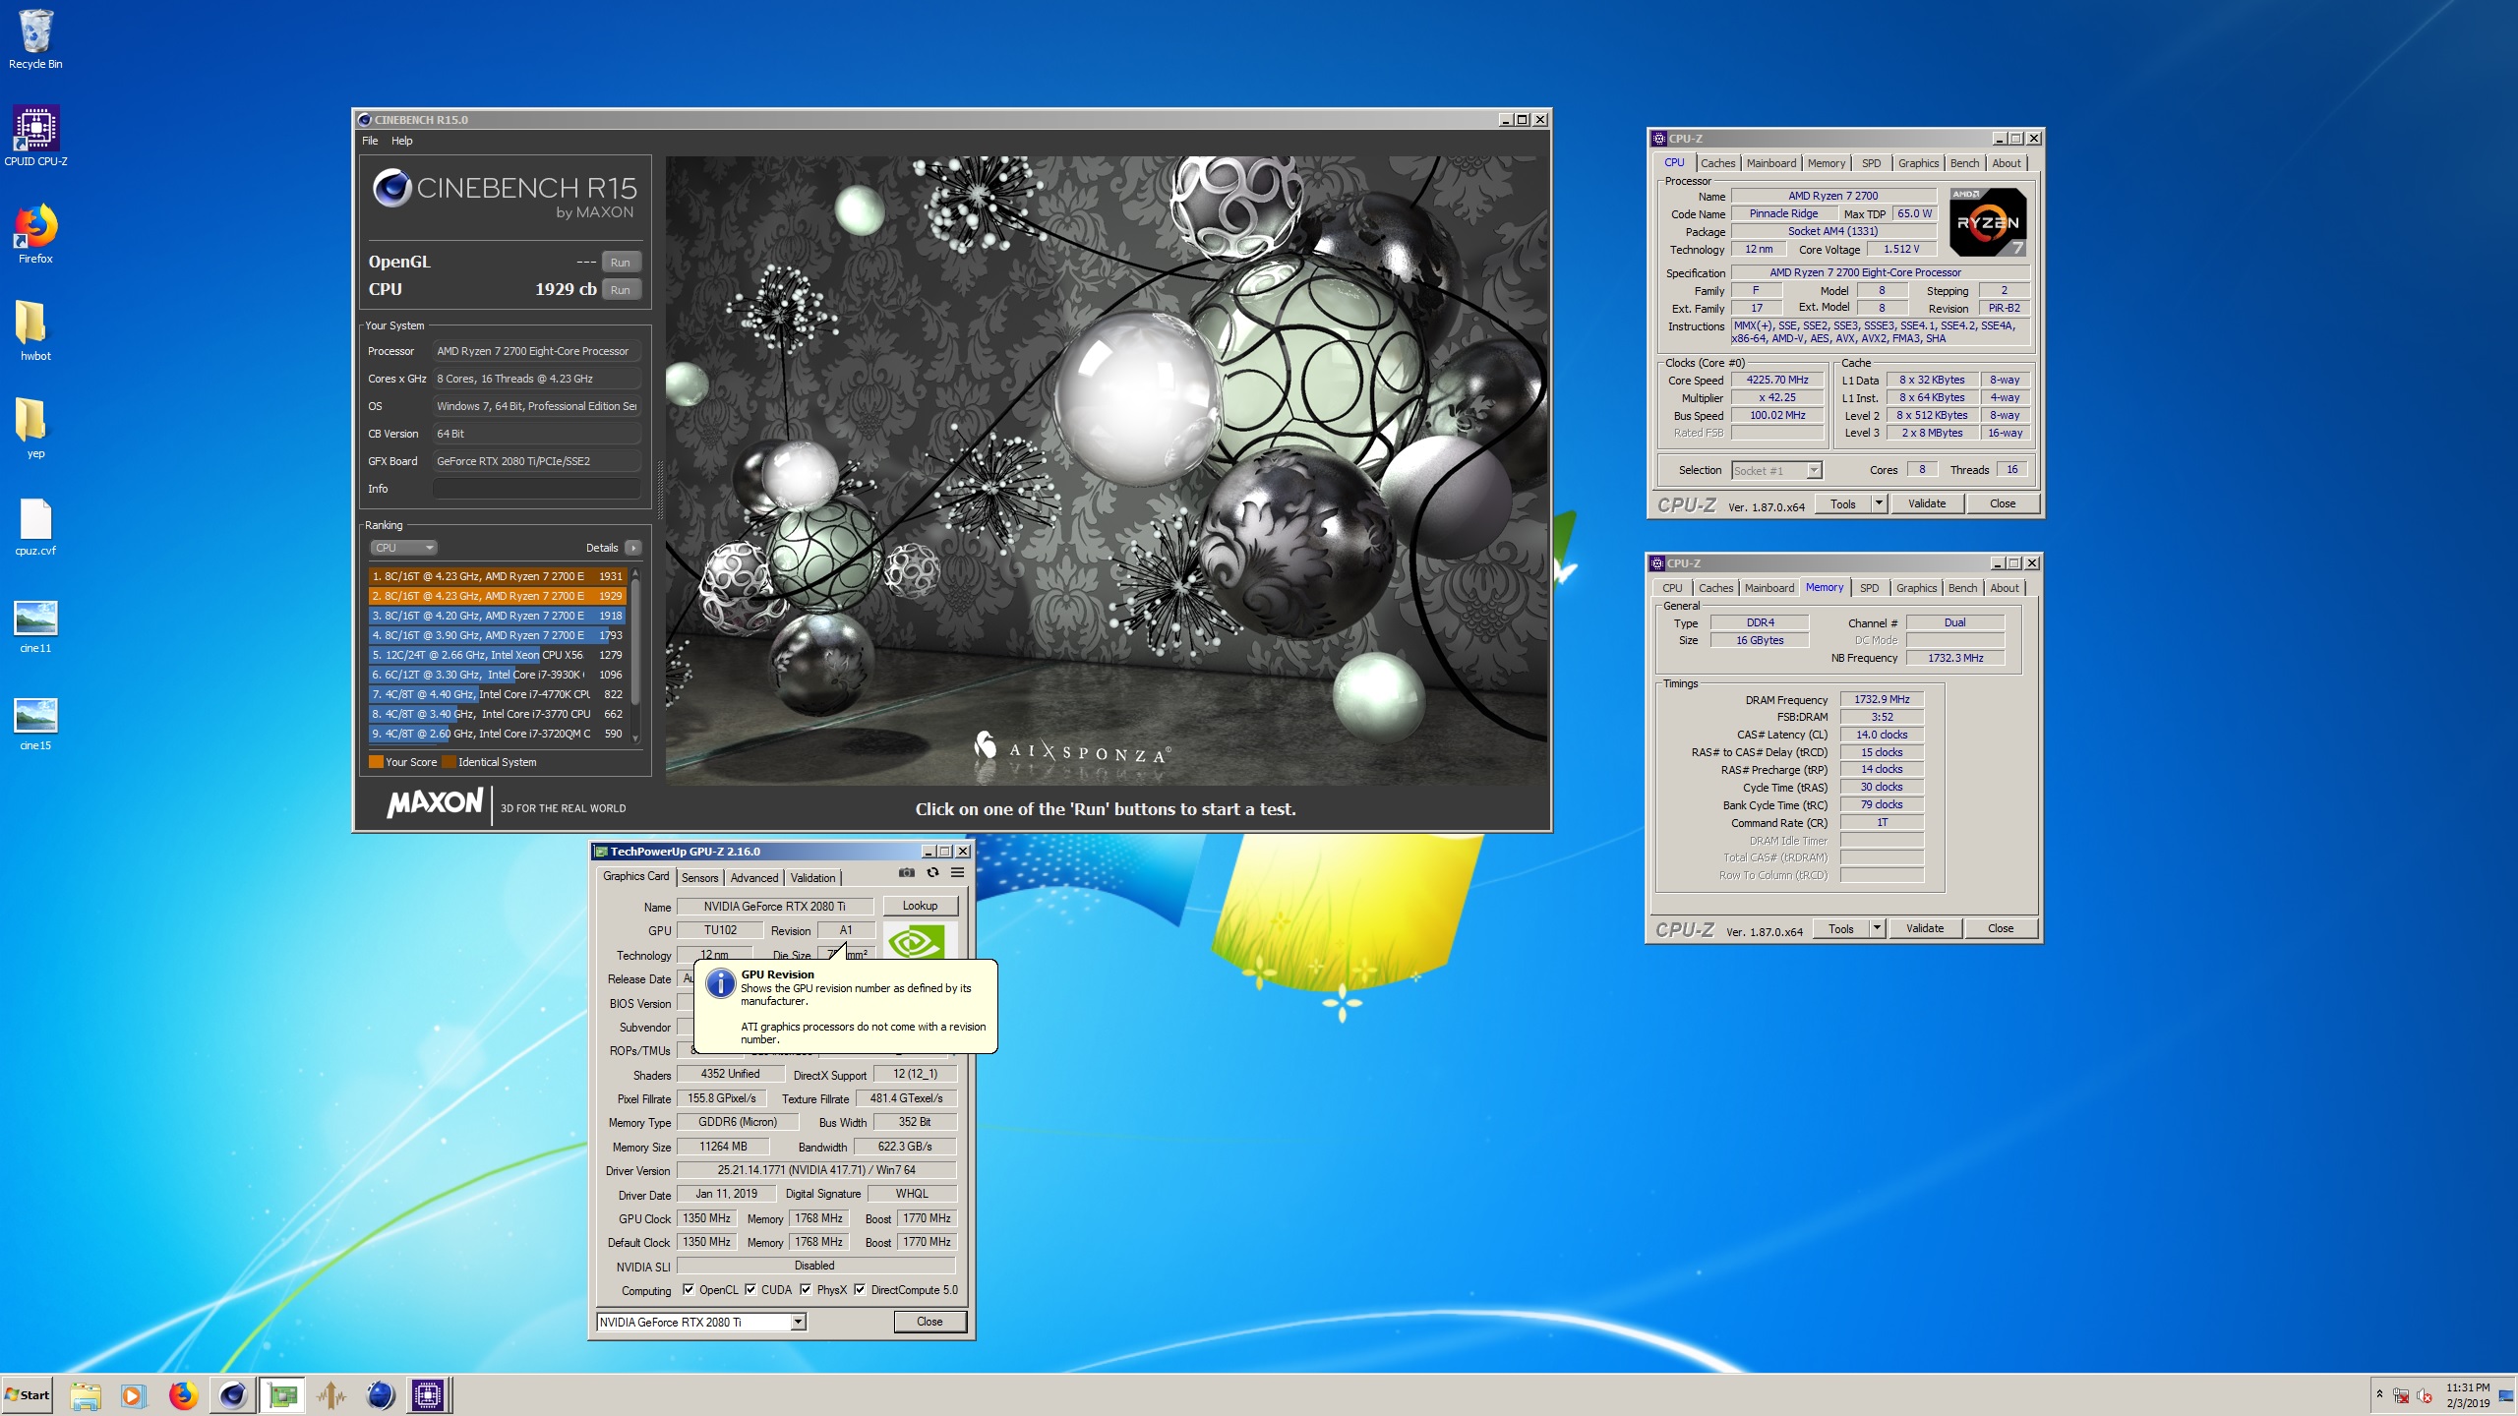2518x1416 pixels.
Task: Open the Help menu in Cinebench
Action: (x=401, y=141)
